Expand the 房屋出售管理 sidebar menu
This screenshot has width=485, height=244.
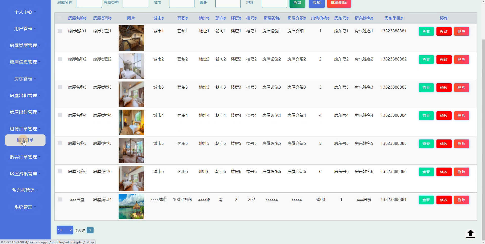(25, 112)
